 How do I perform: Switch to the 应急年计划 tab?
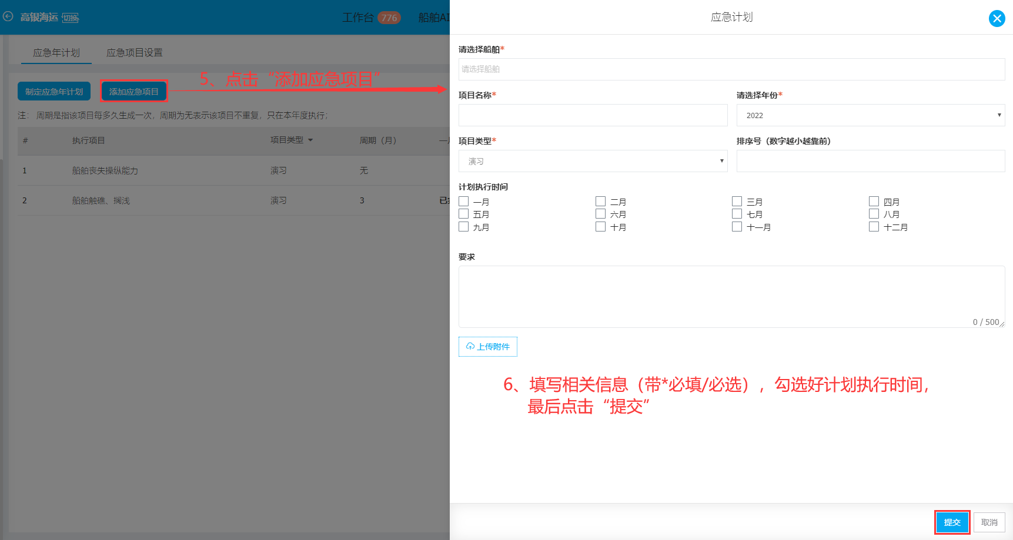pos(56,52)
